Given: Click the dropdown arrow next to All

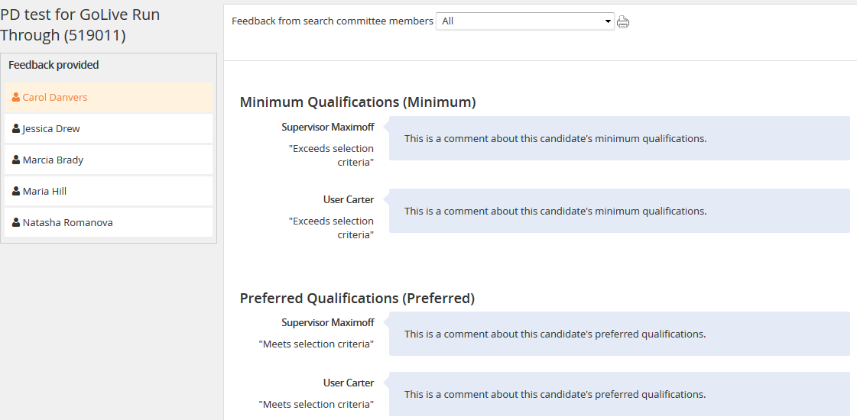Looking at the screenshot, I should 607,22.
